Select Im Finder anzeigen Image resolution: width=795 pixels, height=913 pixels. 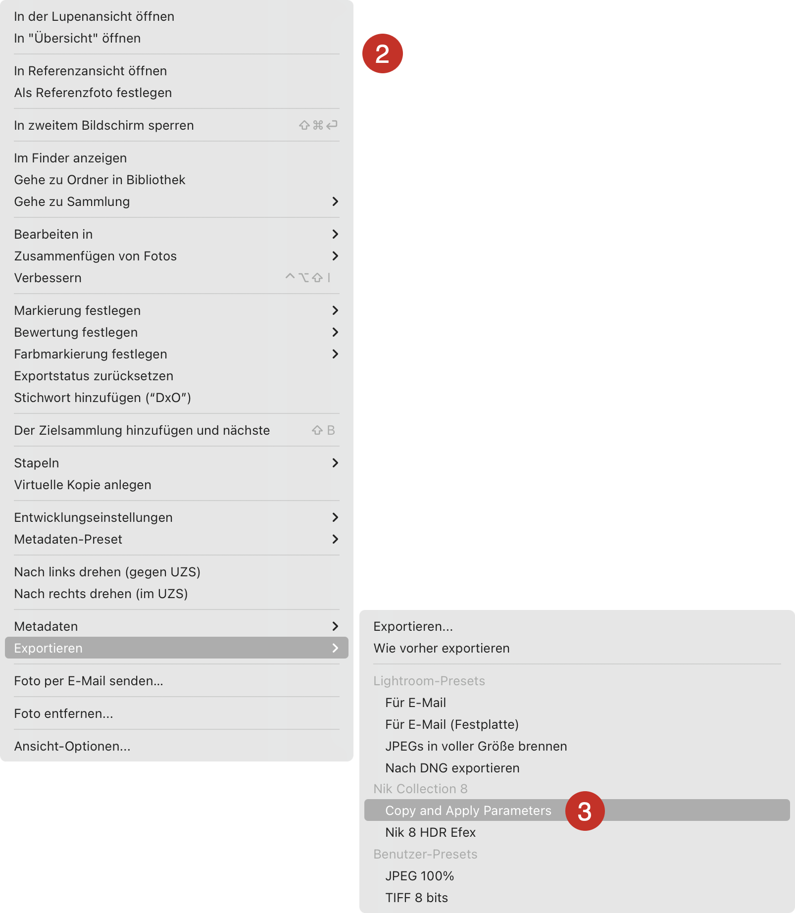pos(176,158)
